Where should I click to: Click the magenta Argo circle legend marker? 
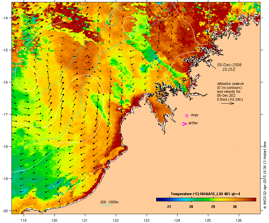[187, 115]
